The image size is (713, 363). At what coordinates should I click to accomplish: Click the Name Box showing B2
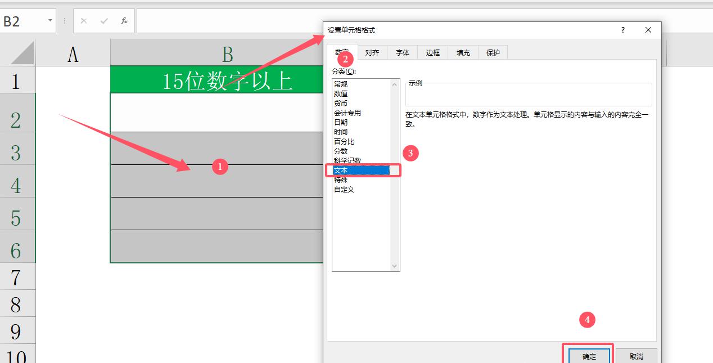pyautogui.click(x=22, y=21)
